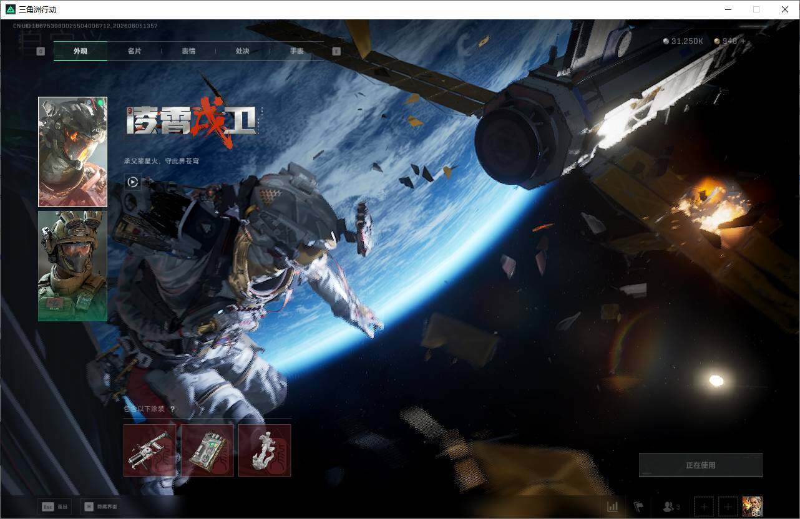The image size is (800, 519).
Task: Click the 31,250K currency balance
Action: [x=687, y=41]
